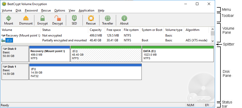This screenshot has height=108, width=242.
Task: Click the 'Not encrypted' status cell
Action: pos(52,35)
